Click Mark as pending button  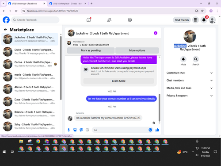[x=91, y=50]
